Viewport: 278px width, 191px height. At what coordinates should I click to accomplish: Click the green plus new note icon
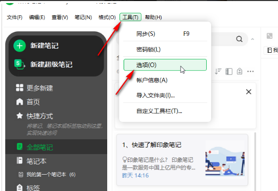click(x=19, y=46)
